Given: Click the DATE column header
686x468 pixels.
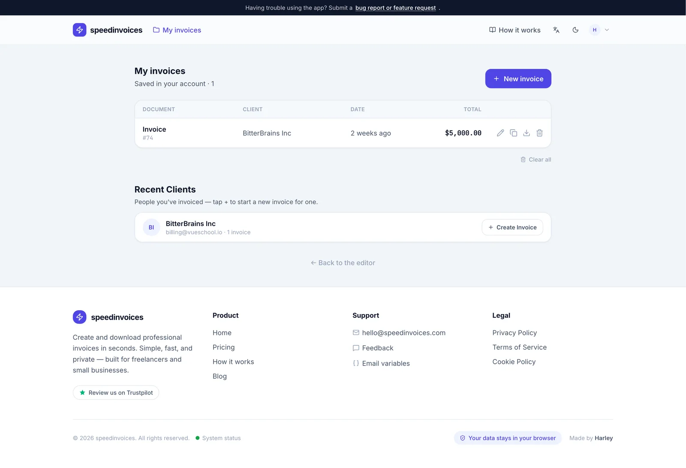Looking at the screenshot, I should point(358,109).
